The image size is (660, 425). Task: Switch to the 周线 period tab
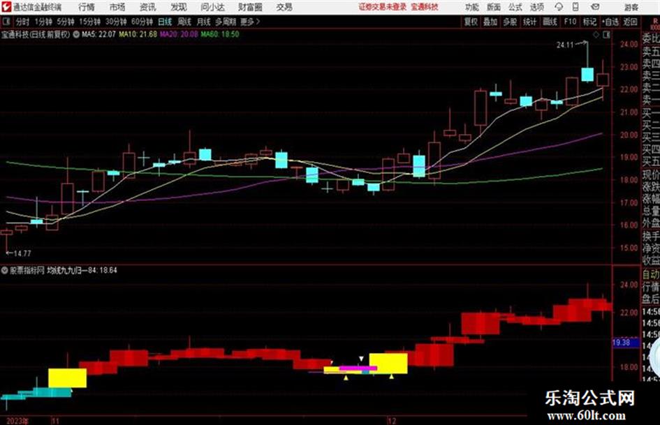[184, 22]
